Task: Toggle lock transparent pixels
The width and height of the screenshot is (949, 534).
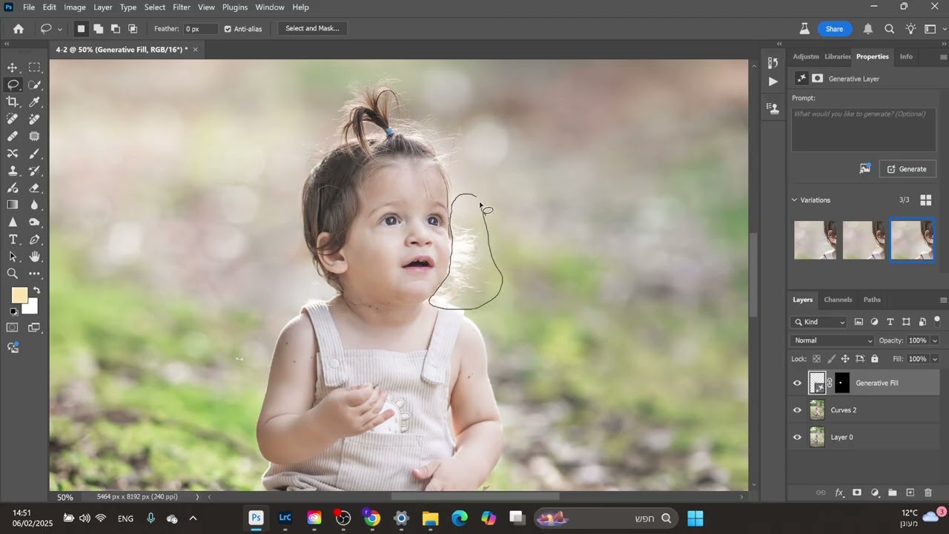Action: pos(816,359)
